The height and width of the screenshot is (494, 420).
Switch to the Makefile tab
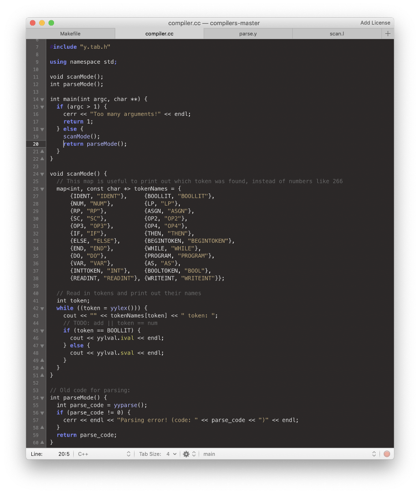click(70, 34)
